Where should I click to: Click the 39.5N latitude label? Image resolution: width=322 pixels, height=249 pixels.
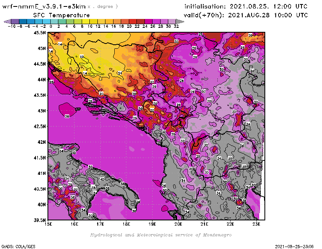pyautogui.click(x=39, y=220)
